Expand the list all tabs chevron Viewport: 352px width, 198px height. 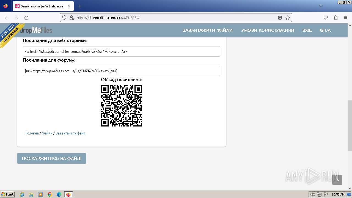click(x=321, y=6)
